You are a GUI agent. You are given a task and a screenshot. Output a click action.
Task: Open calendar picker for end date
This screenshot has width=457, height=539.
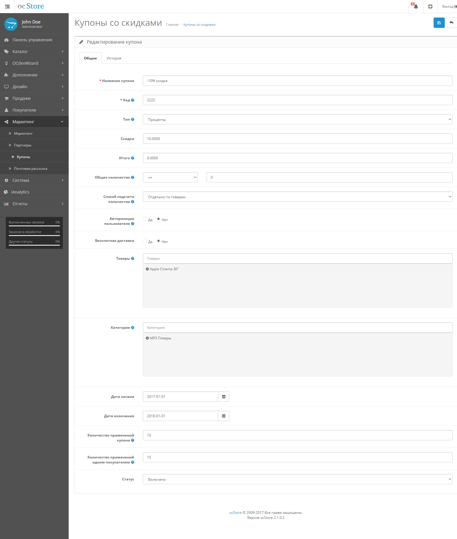coord(224,416)
